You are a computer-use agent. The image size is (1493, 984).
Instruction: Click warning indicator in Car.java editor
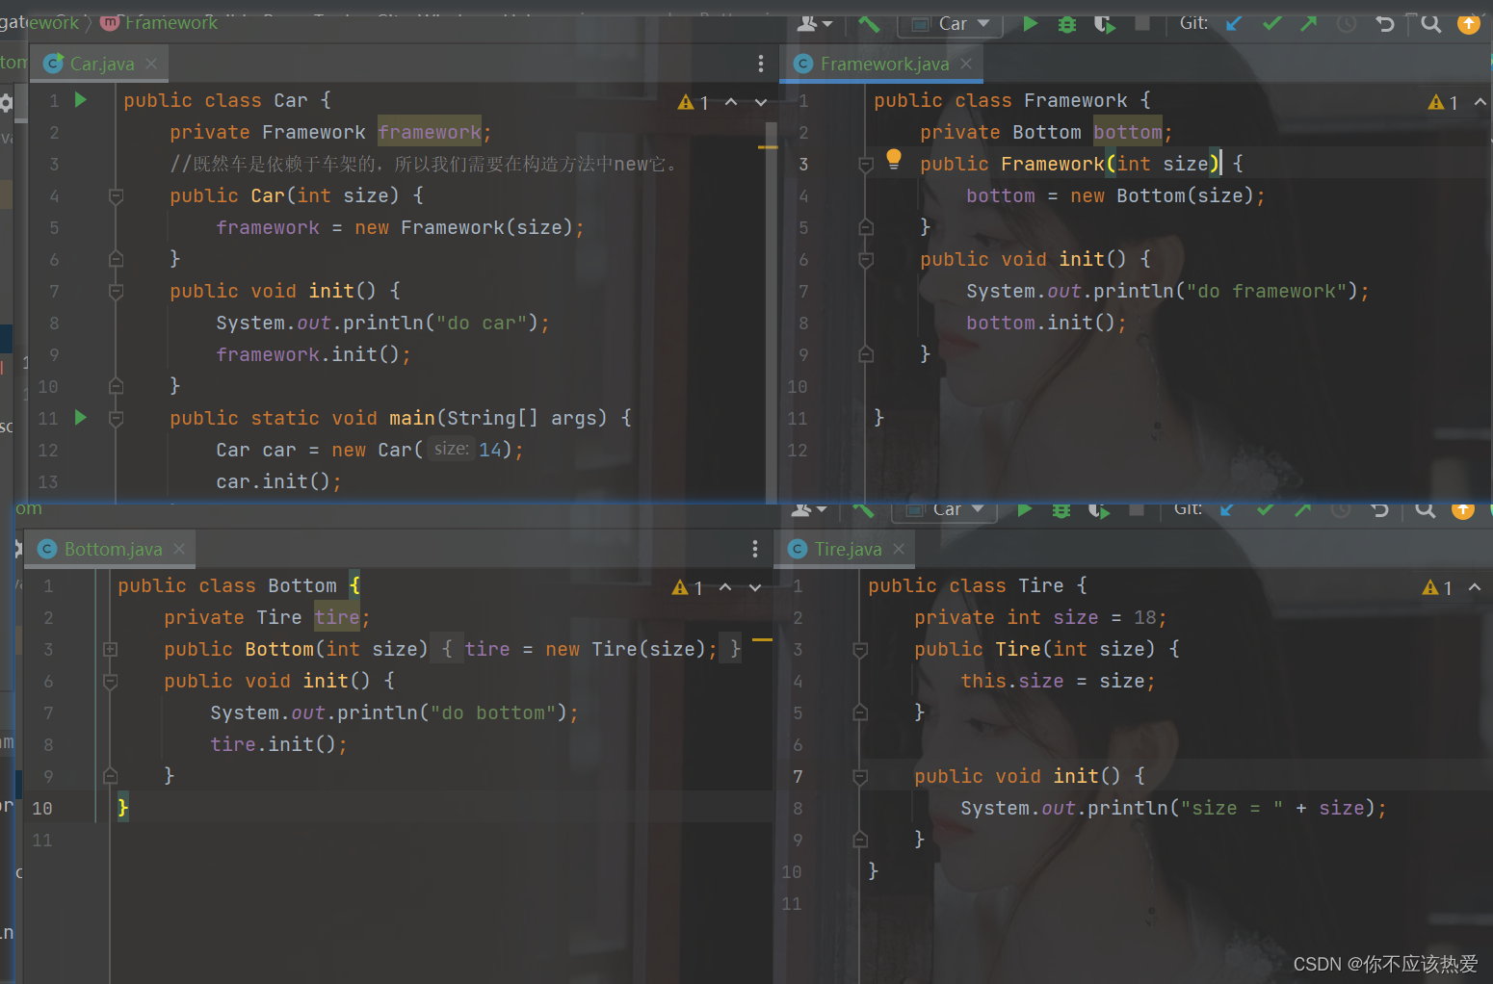[x=694, y=102]
